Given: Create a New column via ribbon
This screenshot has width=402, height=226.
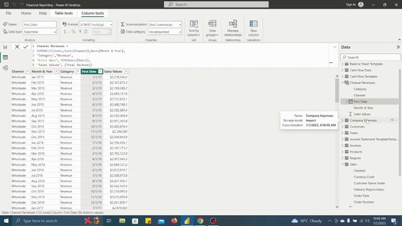Looking at the screenshot, I should (253, 28).
